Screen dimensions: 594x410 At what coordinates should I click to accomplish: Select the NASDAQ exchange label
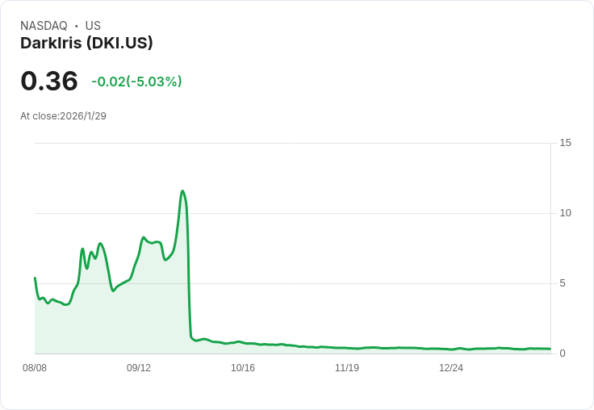44,26
